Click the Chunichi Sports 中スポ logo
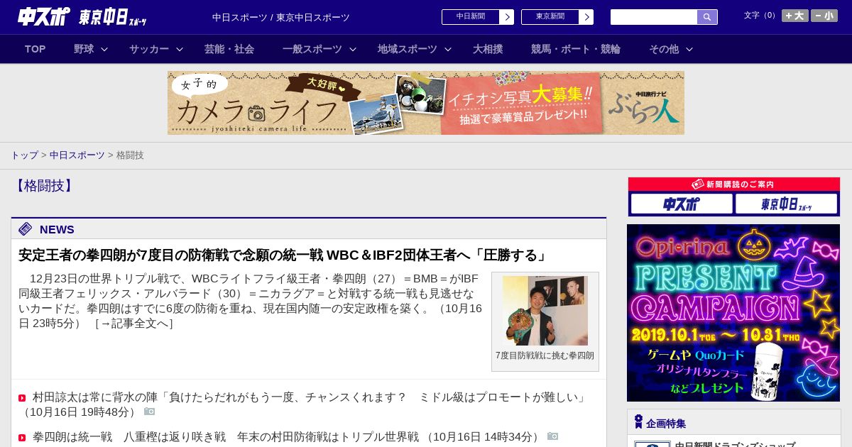The height and width of the screenshot is (447, 852). (44, 16)
